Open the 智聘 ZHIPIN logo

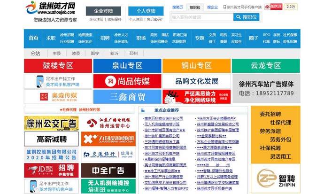pyautogui.click(x=276, y=178)
